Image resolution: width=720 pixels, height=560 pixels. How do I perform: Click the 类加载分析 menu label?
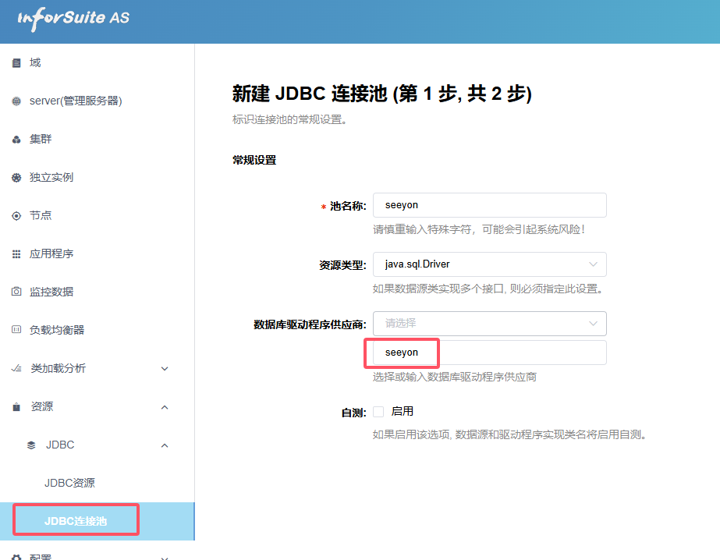coord(58,368)
